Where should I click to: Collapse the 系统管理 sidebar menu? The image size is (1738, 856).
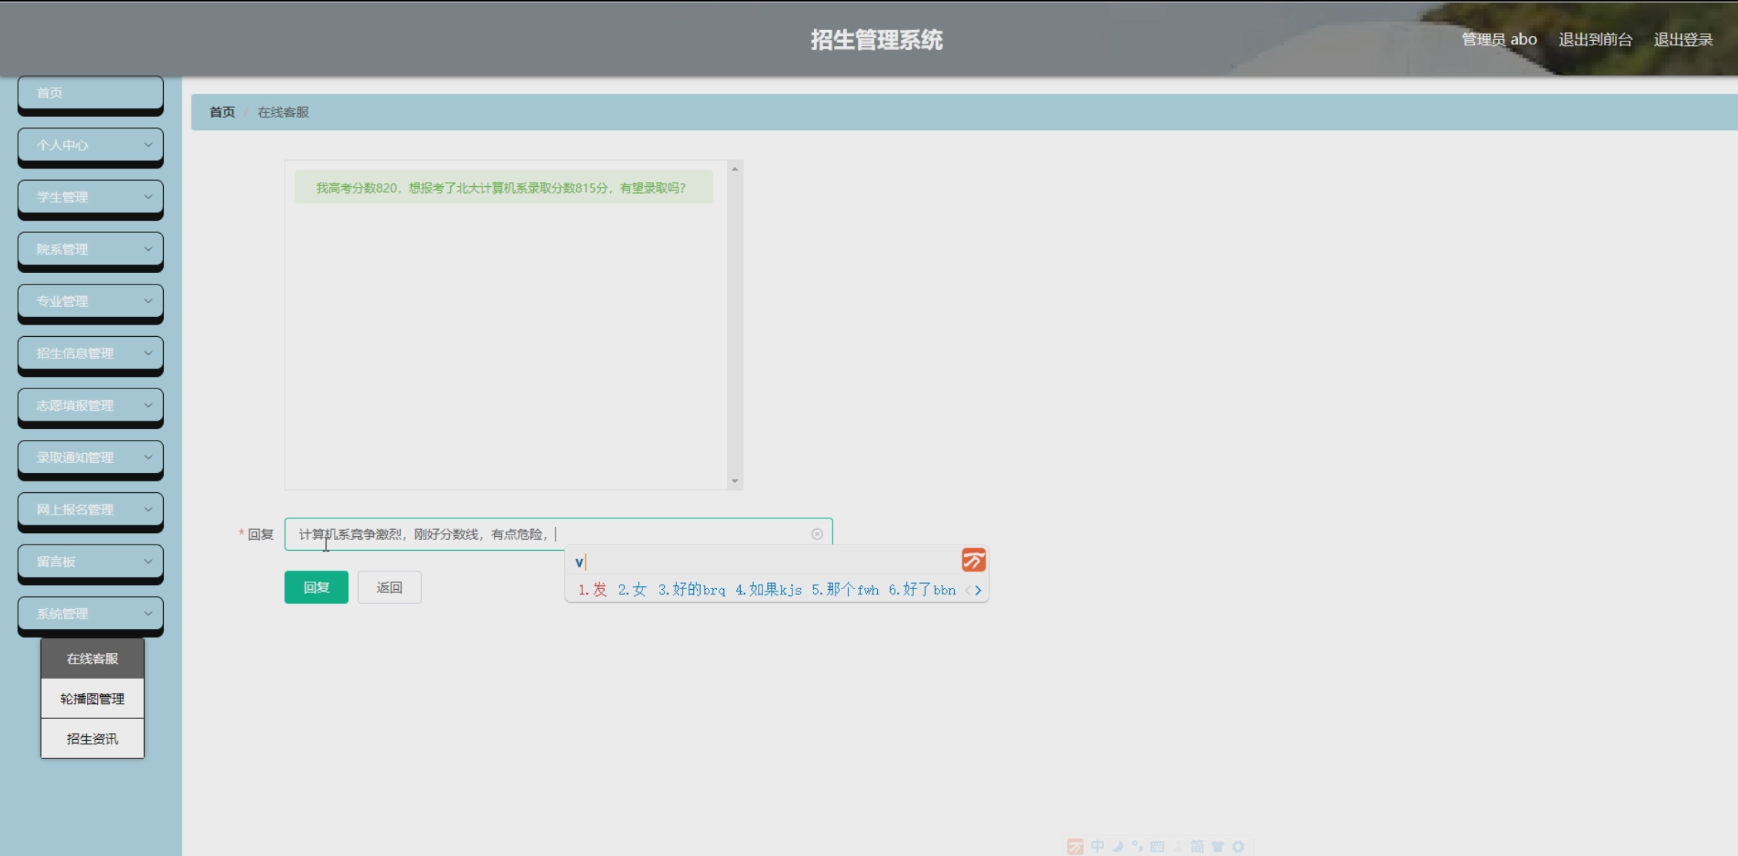(91, 614)
